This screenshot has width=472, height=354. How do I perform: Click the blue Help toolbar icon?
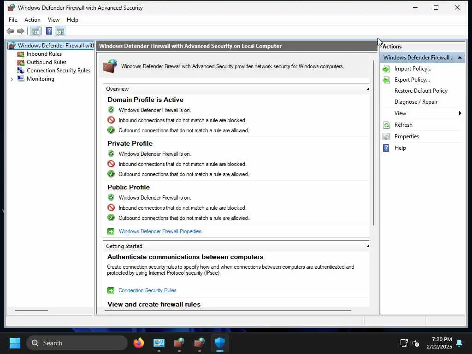pos(49,31)
